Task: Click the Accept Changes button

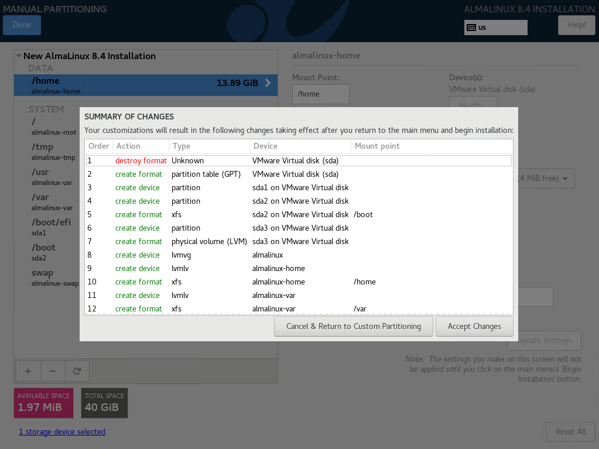Action: [474, 327]
